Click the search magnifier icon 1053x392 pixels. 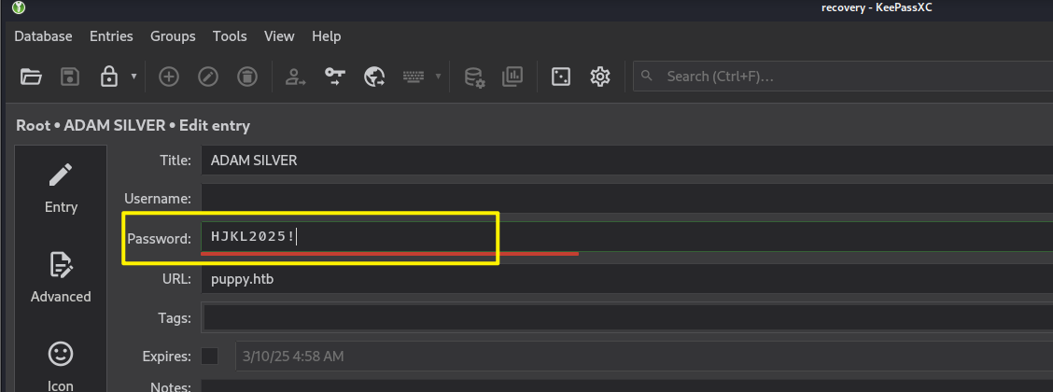647,76
